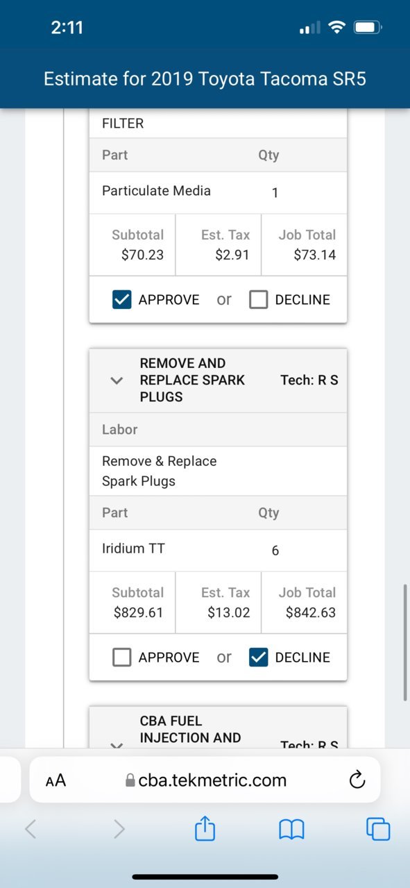This screenshot has width=410, height=888.
Task: Reload page with the refresh icon
Action: pos(357,780)
